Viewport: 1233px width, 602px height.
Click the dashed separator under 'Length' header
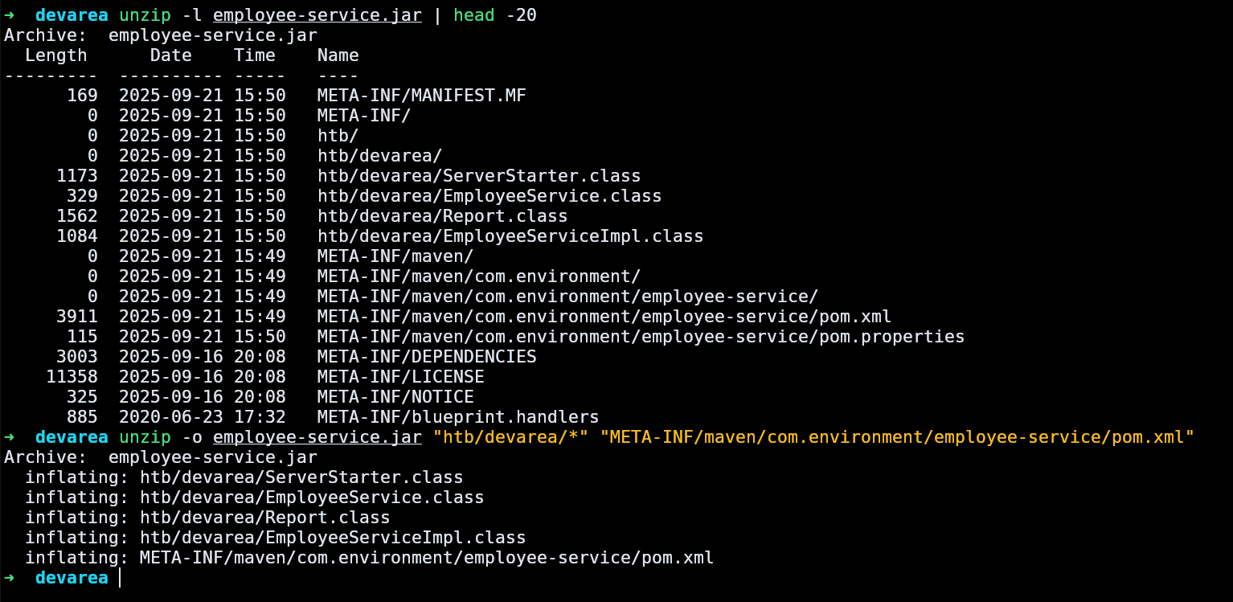[51, 76]
